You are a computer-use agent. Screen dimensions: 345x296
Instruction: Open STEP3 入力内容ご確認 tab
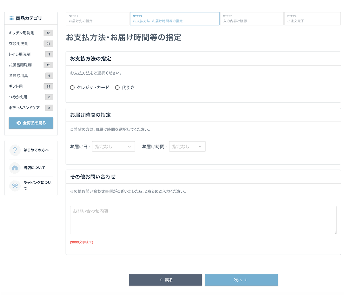(252, 19)
